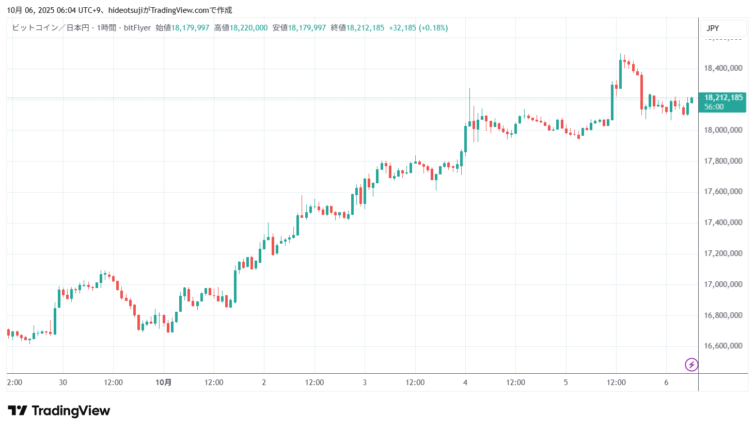Click the 10月 label on the time axis
755x430 pixels.
click(163, 383)
